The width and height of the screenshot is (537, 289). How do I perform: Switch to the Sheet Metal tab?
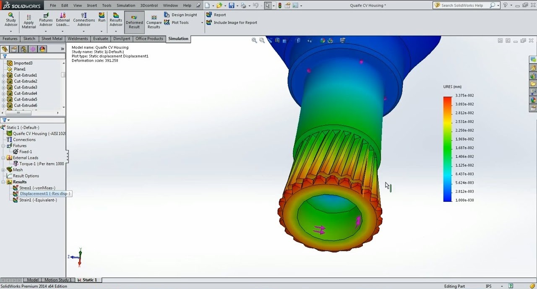52,39
